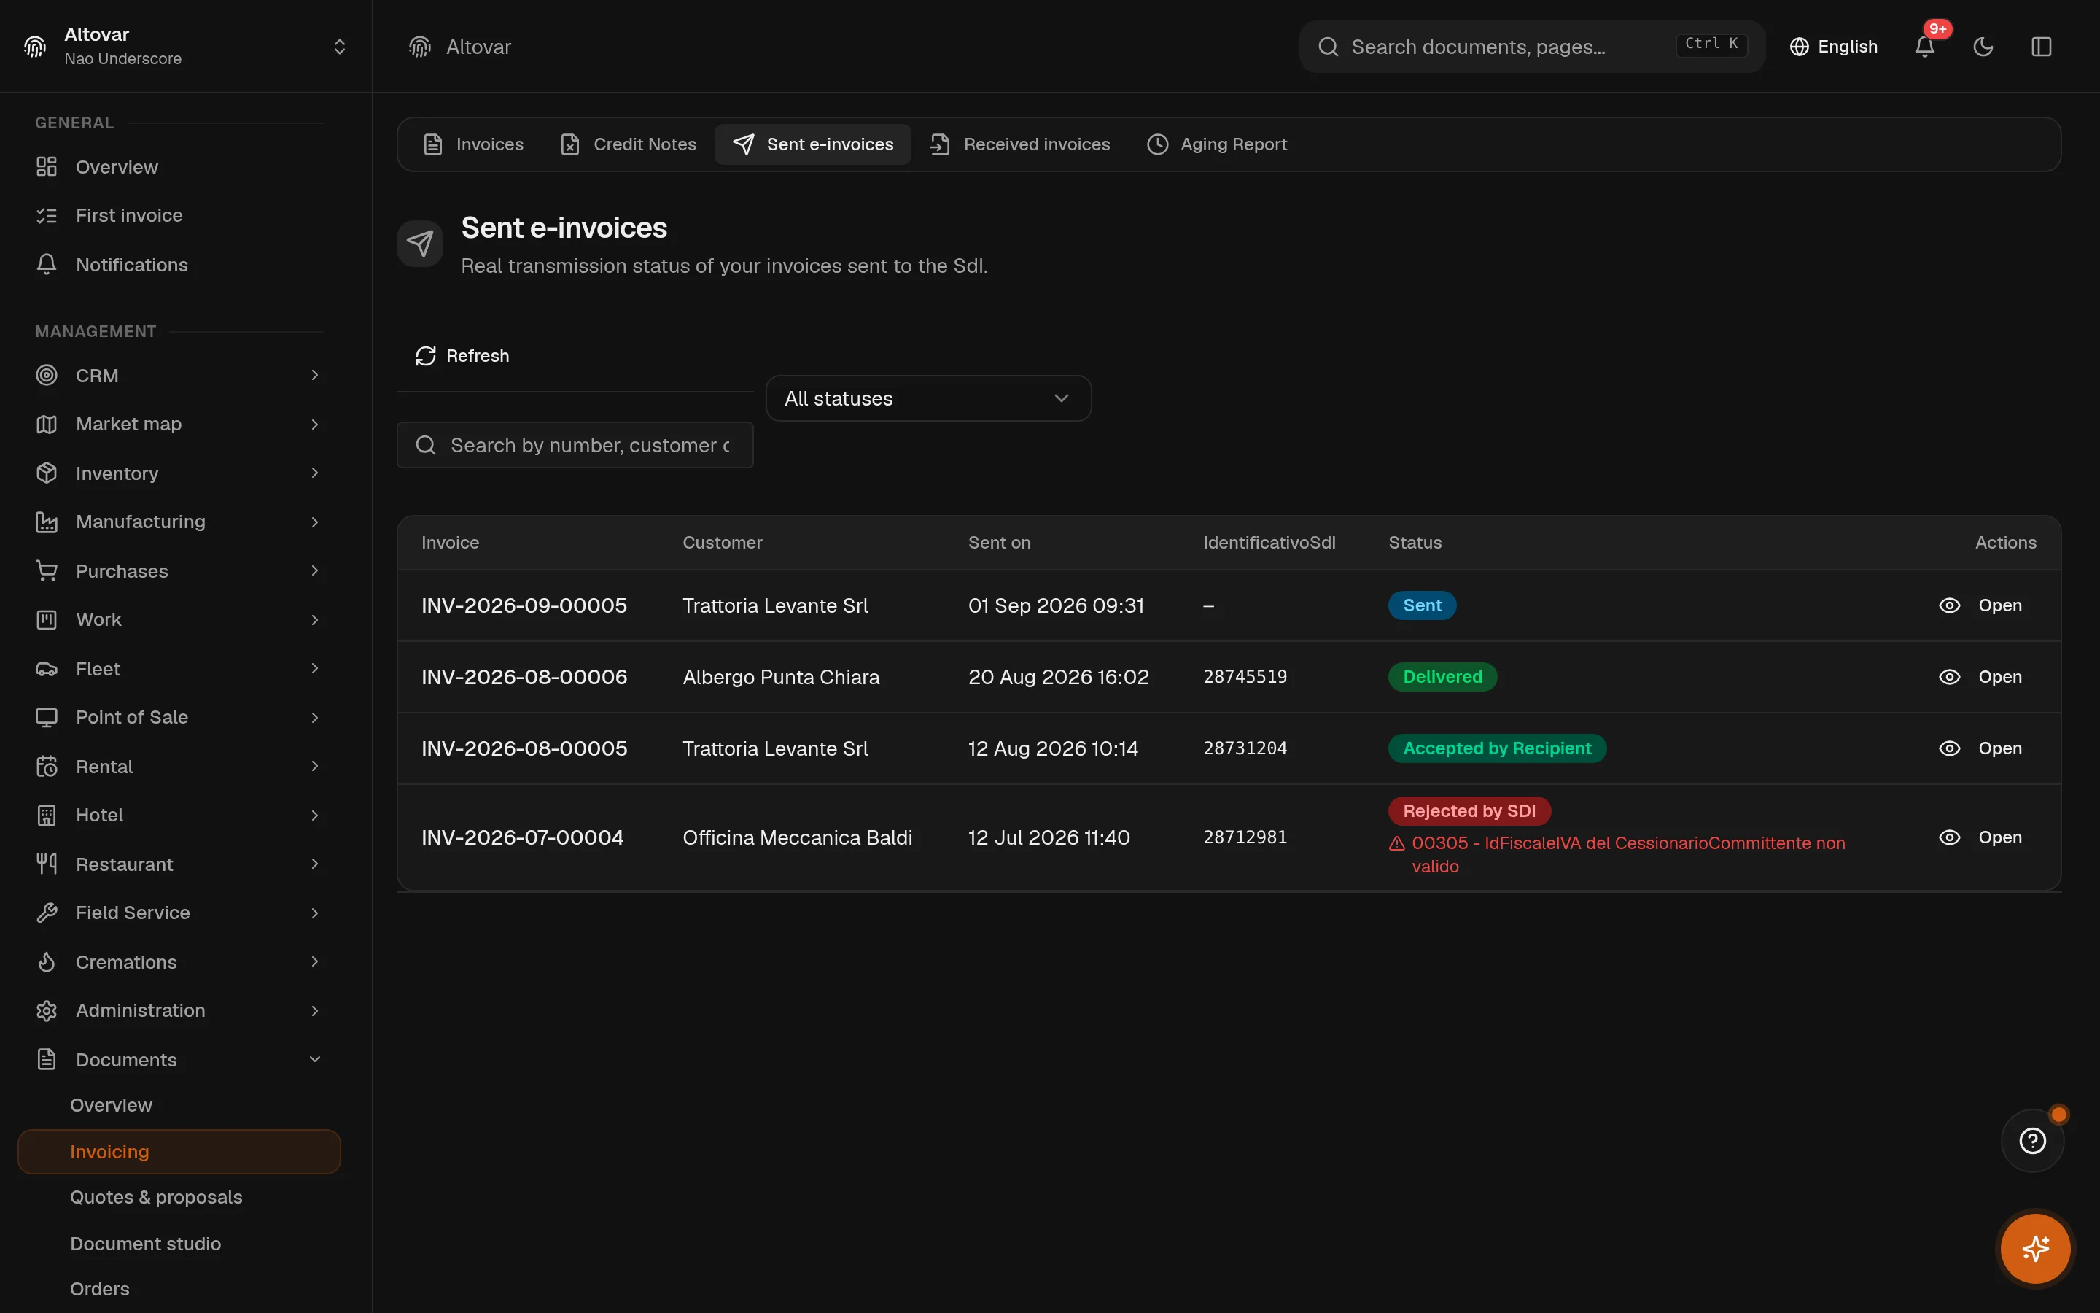2100x1313 pixels.
Task: Click the globe language icon
Action: coord(1799,47)
